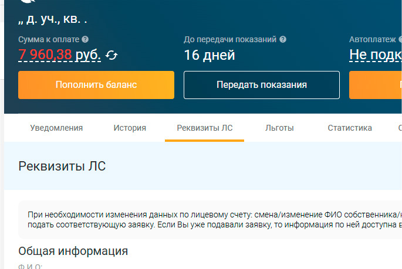
Task: Click the До передачи показаний label
Action: (x=230, y=39)
